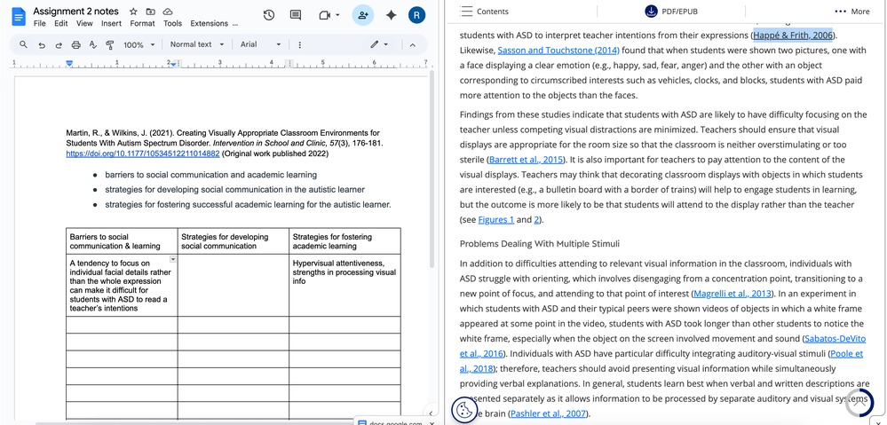Open the zoom 100% dropdown
887x425 pixels.
(x=138, y=44)
